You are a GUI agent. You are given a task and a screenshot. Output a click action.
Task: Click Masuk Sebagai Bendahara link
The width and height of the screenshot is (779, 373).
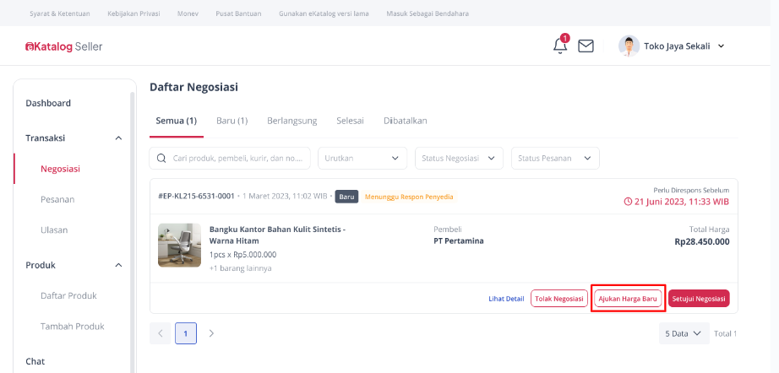(428, 14)
